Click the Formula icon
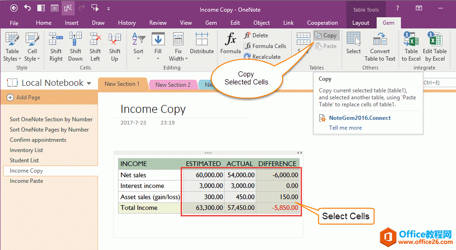 pos(231,39)
